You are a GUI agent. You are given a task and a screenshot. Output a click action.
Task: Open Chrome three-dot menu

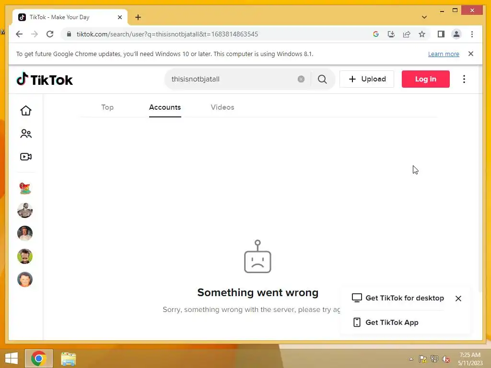[x=472, y=34]
